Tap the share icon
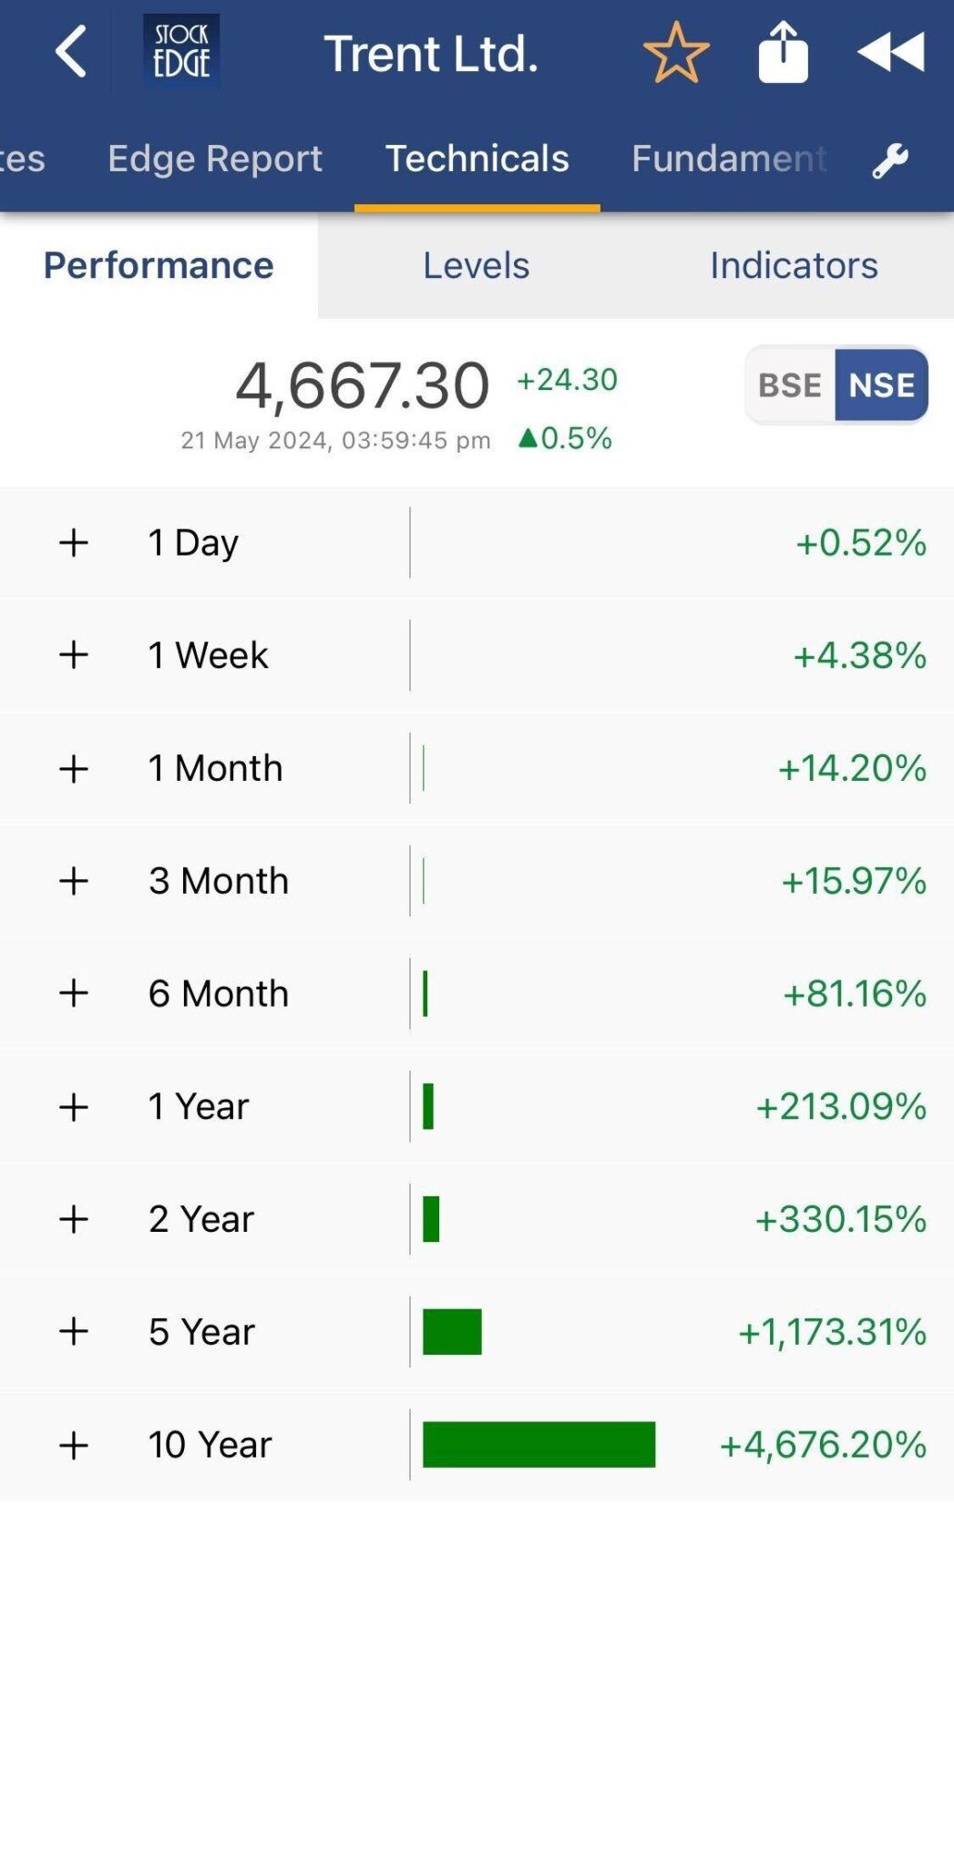This screenshot has width=954, height=1866. (x=783, y=53)
